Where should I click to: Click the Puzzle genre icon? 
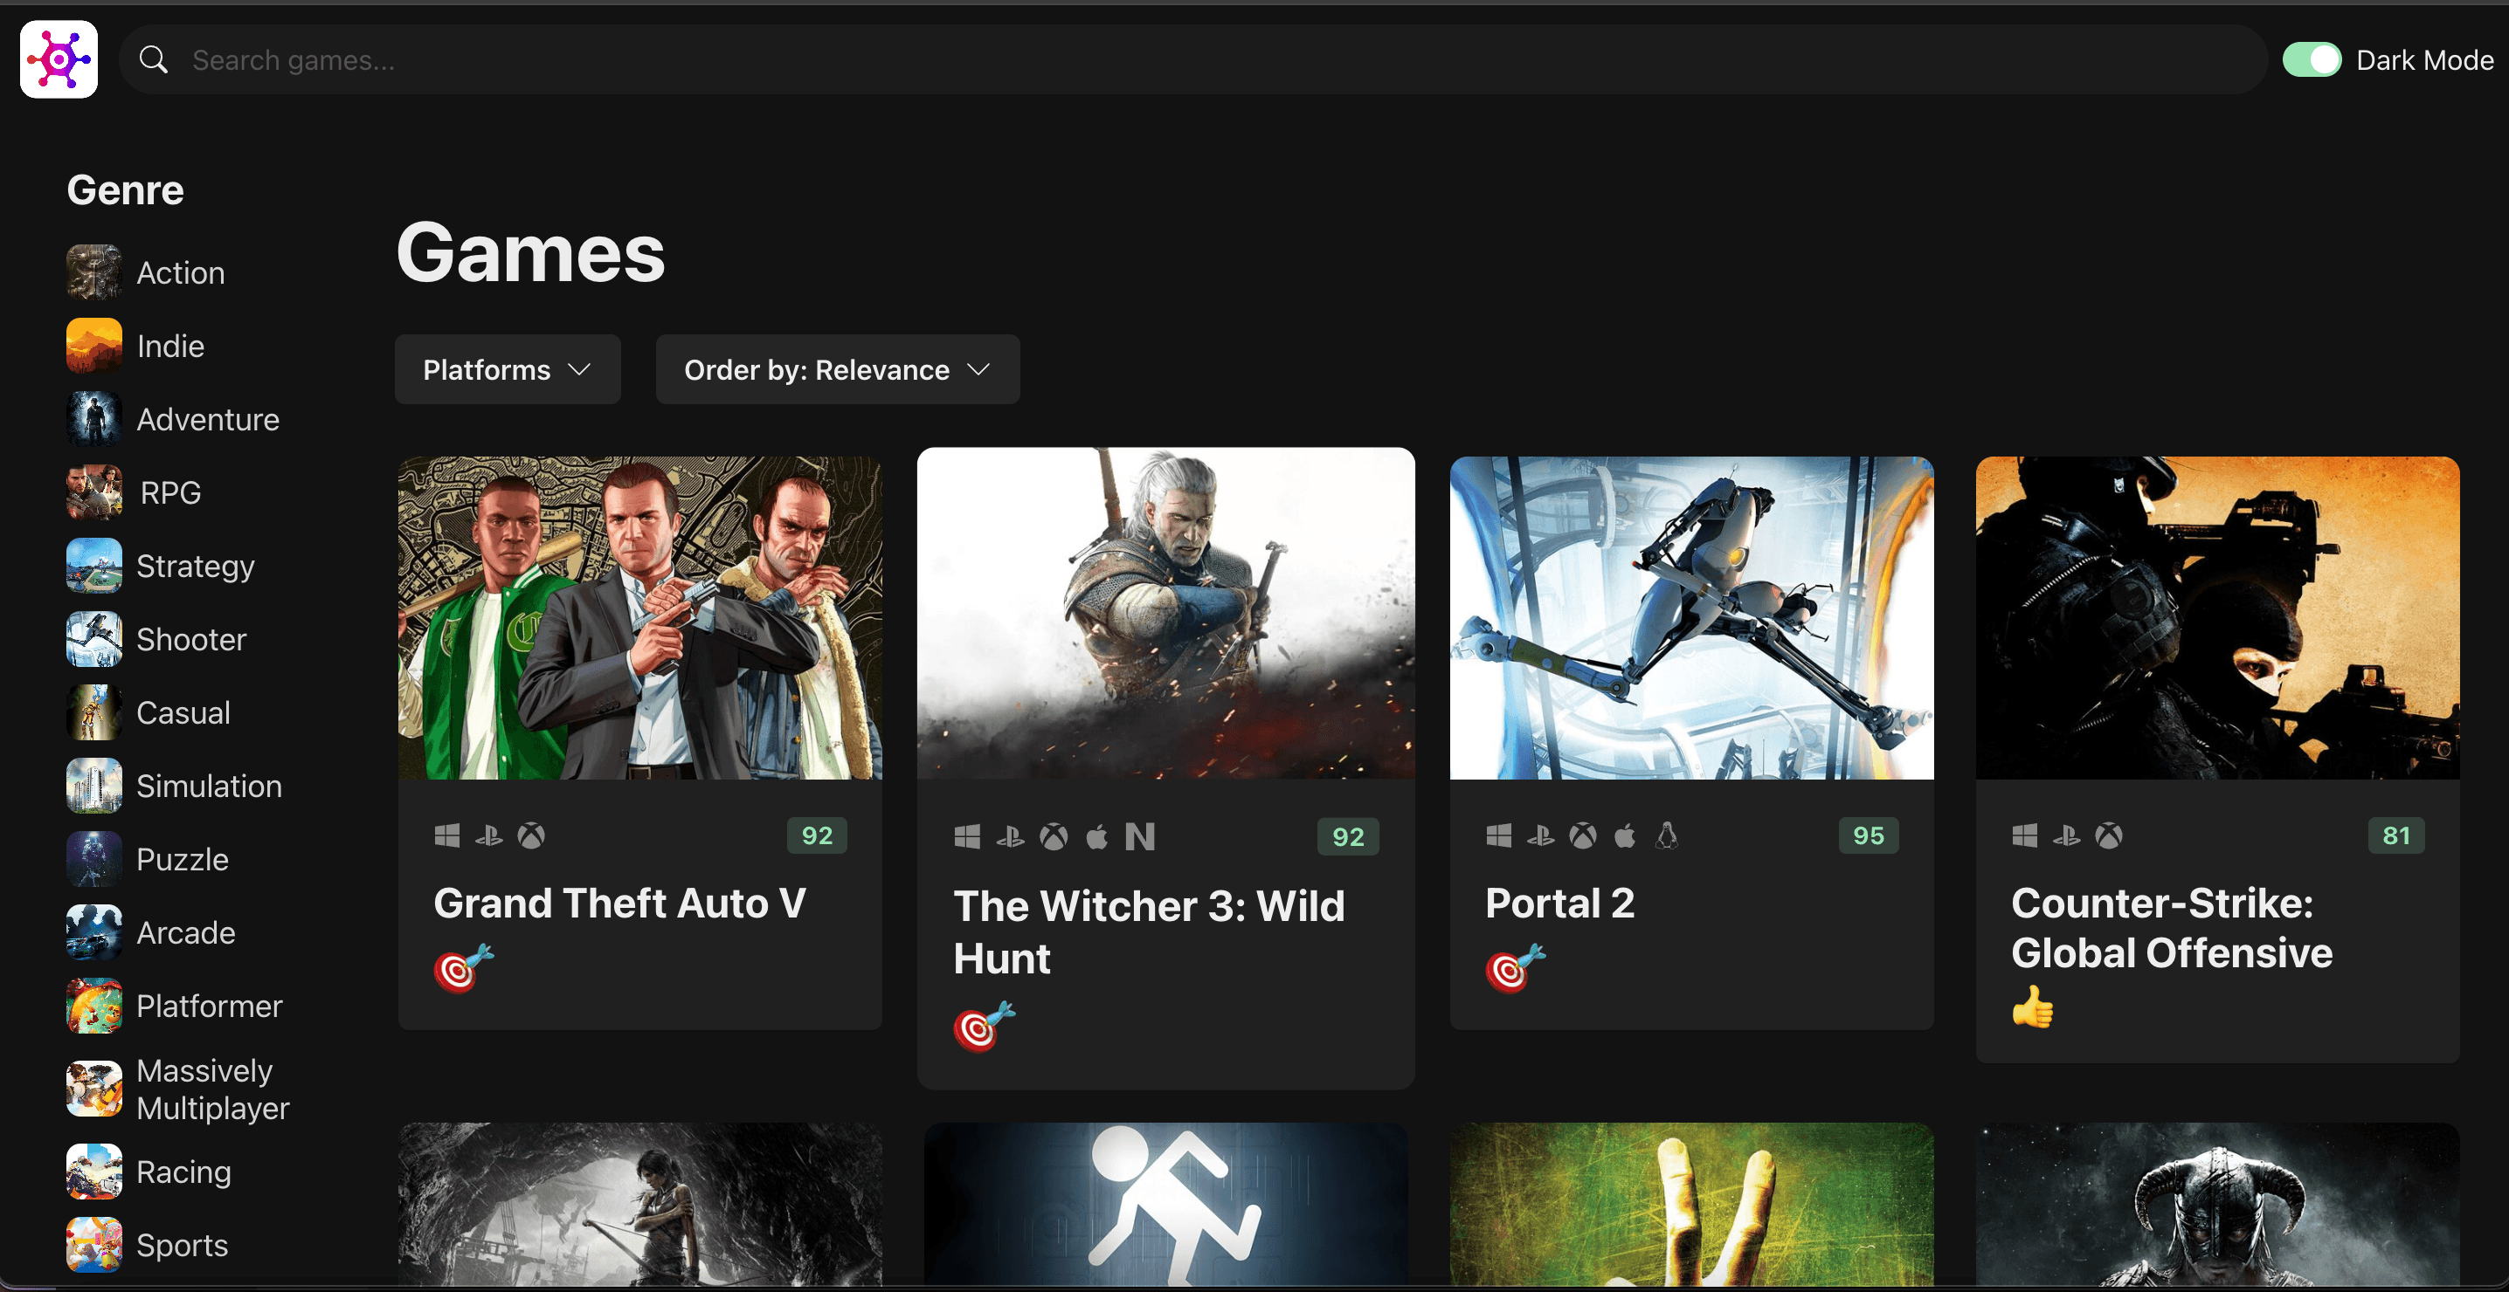[x=93, y=859]
